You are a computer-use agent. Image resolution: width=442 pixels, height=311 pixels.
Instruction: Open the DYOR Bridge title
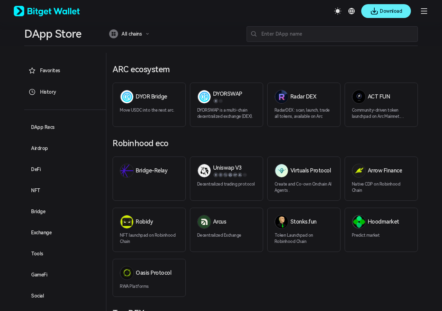click(x=151, y=97)
